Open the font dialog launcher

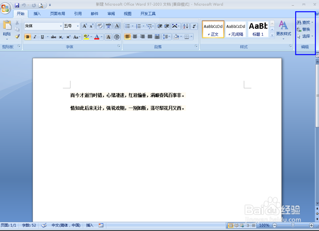(x=119, y=46)
